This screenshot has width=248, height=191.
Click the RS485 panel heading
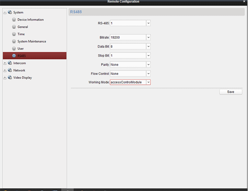(76, 12)
